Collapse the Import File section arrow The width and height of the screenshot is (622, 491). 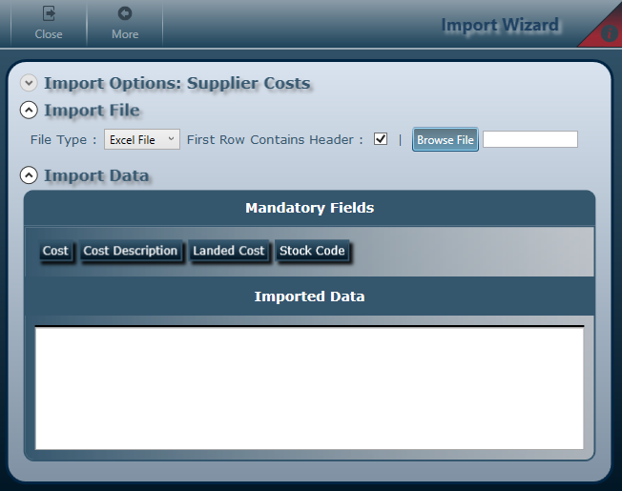pyautogui.click(x=29, y=111)
